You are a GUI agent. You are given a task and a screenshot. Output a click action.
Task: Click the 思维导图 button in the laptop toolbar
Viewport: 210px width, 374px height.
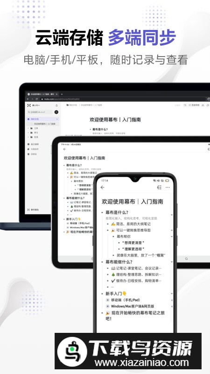[x=194, y=105]
